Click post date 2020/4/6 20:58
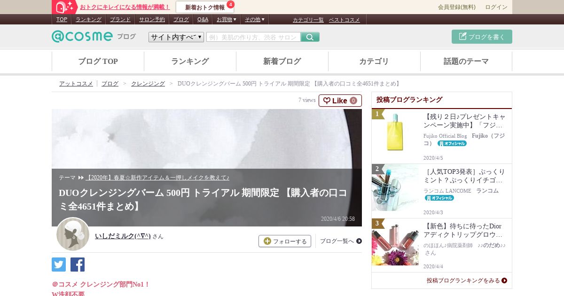Viewport: 564px width, 296px height. [338, 219]
